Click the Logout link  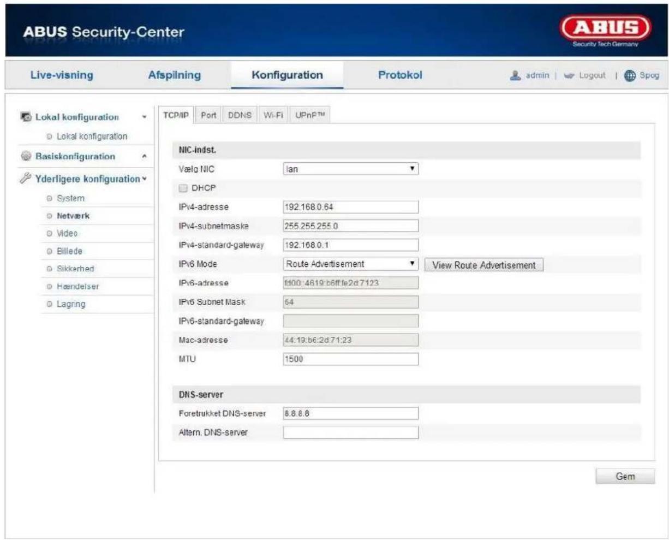point(592,76)
